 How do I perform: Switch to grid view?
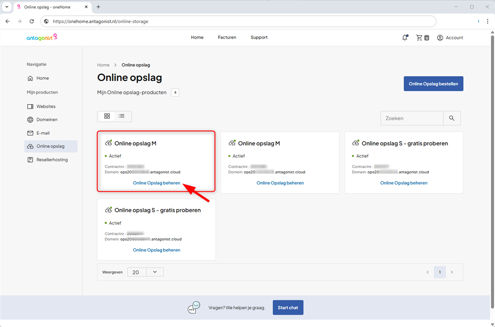[107, 116]
